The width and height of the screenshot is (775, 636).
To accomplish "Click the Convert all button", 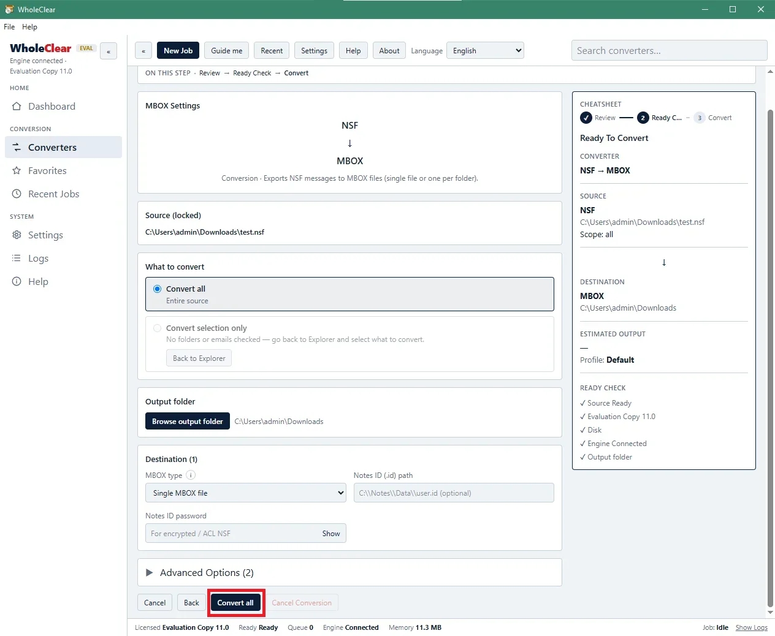I will [x=235, y=603].
